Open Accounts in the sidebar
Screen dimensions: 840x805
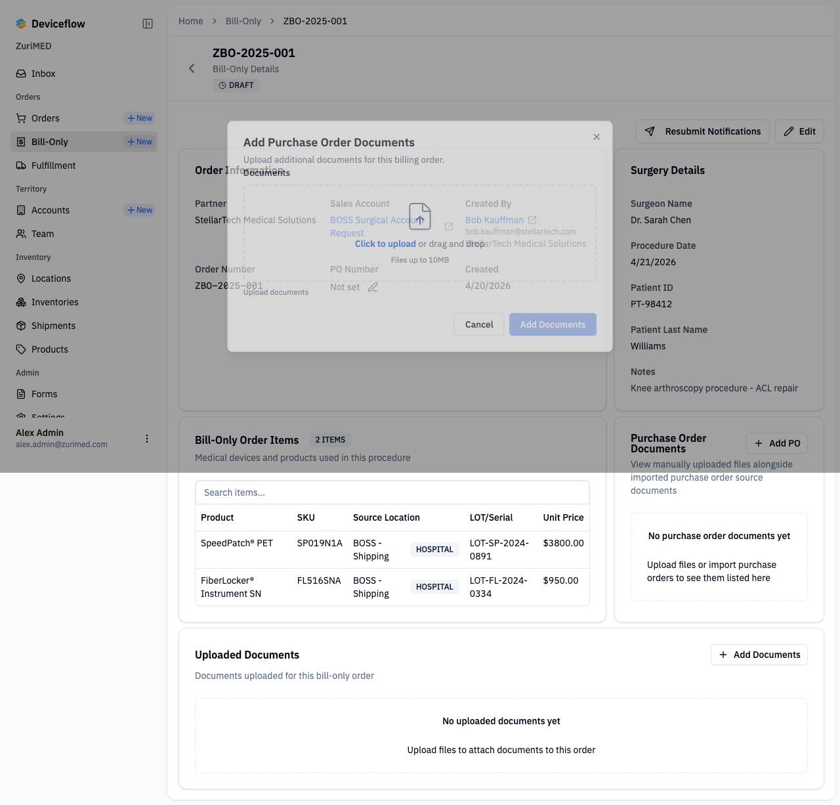click(66, 210)
